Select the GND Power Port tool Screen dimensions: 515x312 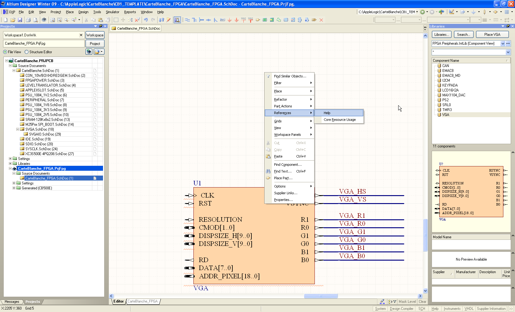pos(230,20)
